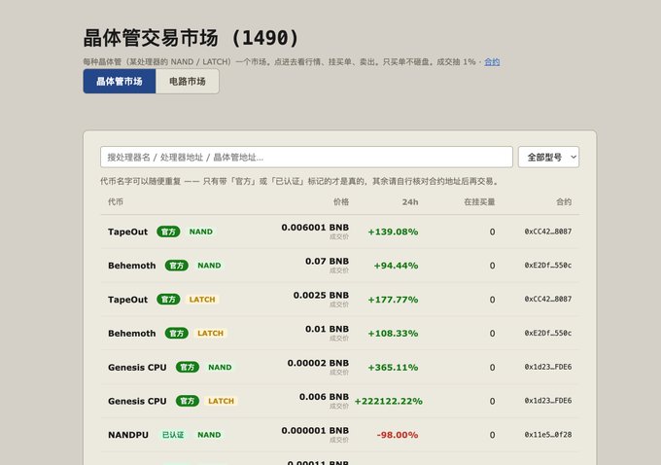Screen dimensions: 661x465
Task: Expand the 全部型号 dropdown
Action: [548, 157]
